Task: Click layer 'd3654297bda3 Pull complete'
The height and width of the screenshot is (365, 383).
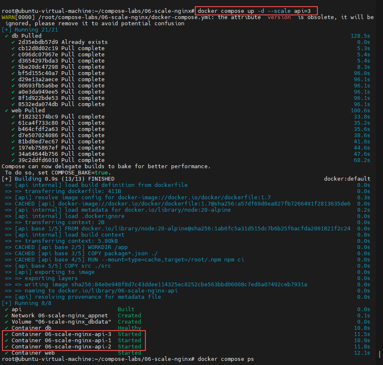Action: (x=61, y=60)
